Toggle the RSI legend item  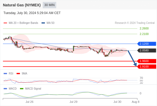click(9, 74)
